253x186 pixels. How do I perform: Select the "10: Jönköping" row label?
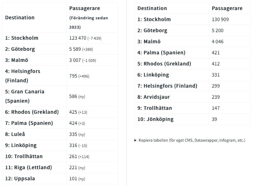click(x=155, y=119)
